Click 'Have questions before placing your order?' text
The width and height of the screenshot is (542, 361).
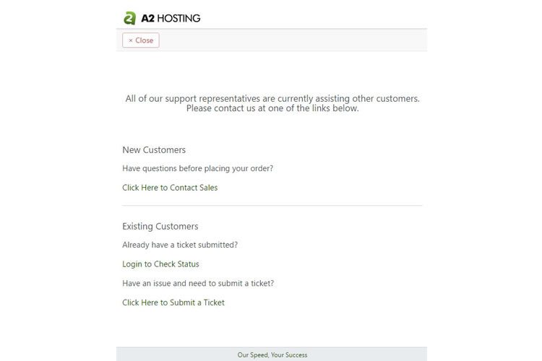(197, 168)
